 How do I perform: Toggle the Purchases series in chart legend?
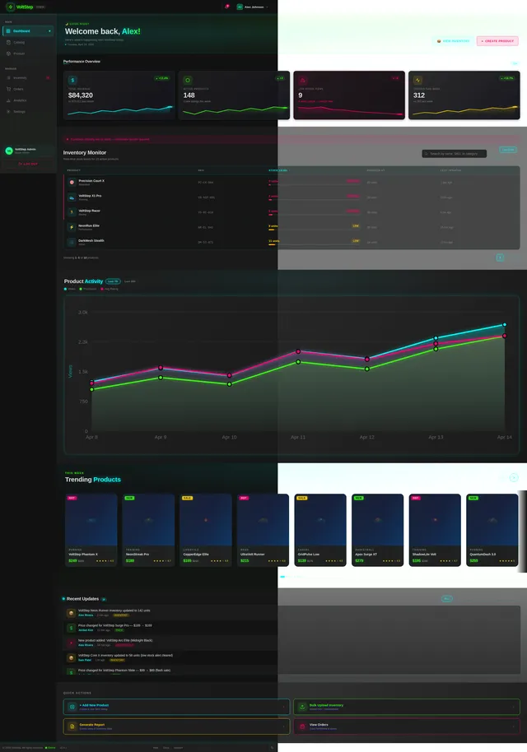88,289
